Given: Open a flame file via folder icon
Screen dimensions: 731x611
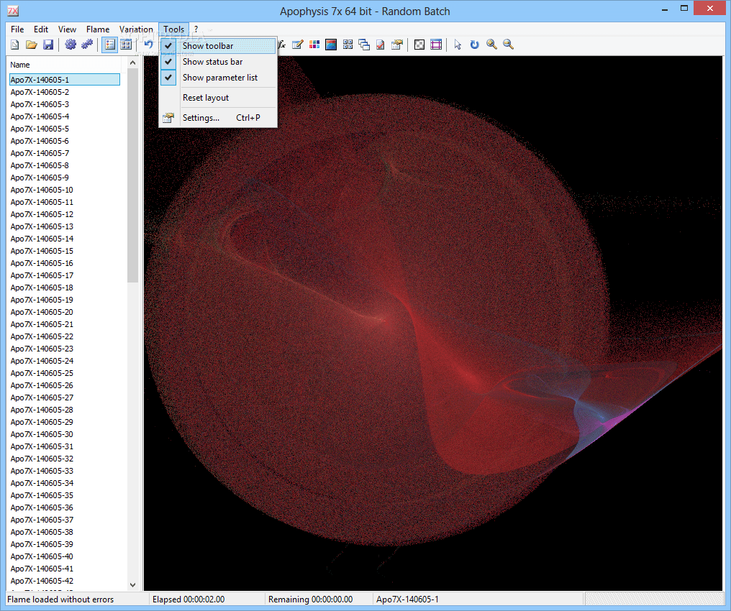Looking at the screenshot, I should (31, 45).
